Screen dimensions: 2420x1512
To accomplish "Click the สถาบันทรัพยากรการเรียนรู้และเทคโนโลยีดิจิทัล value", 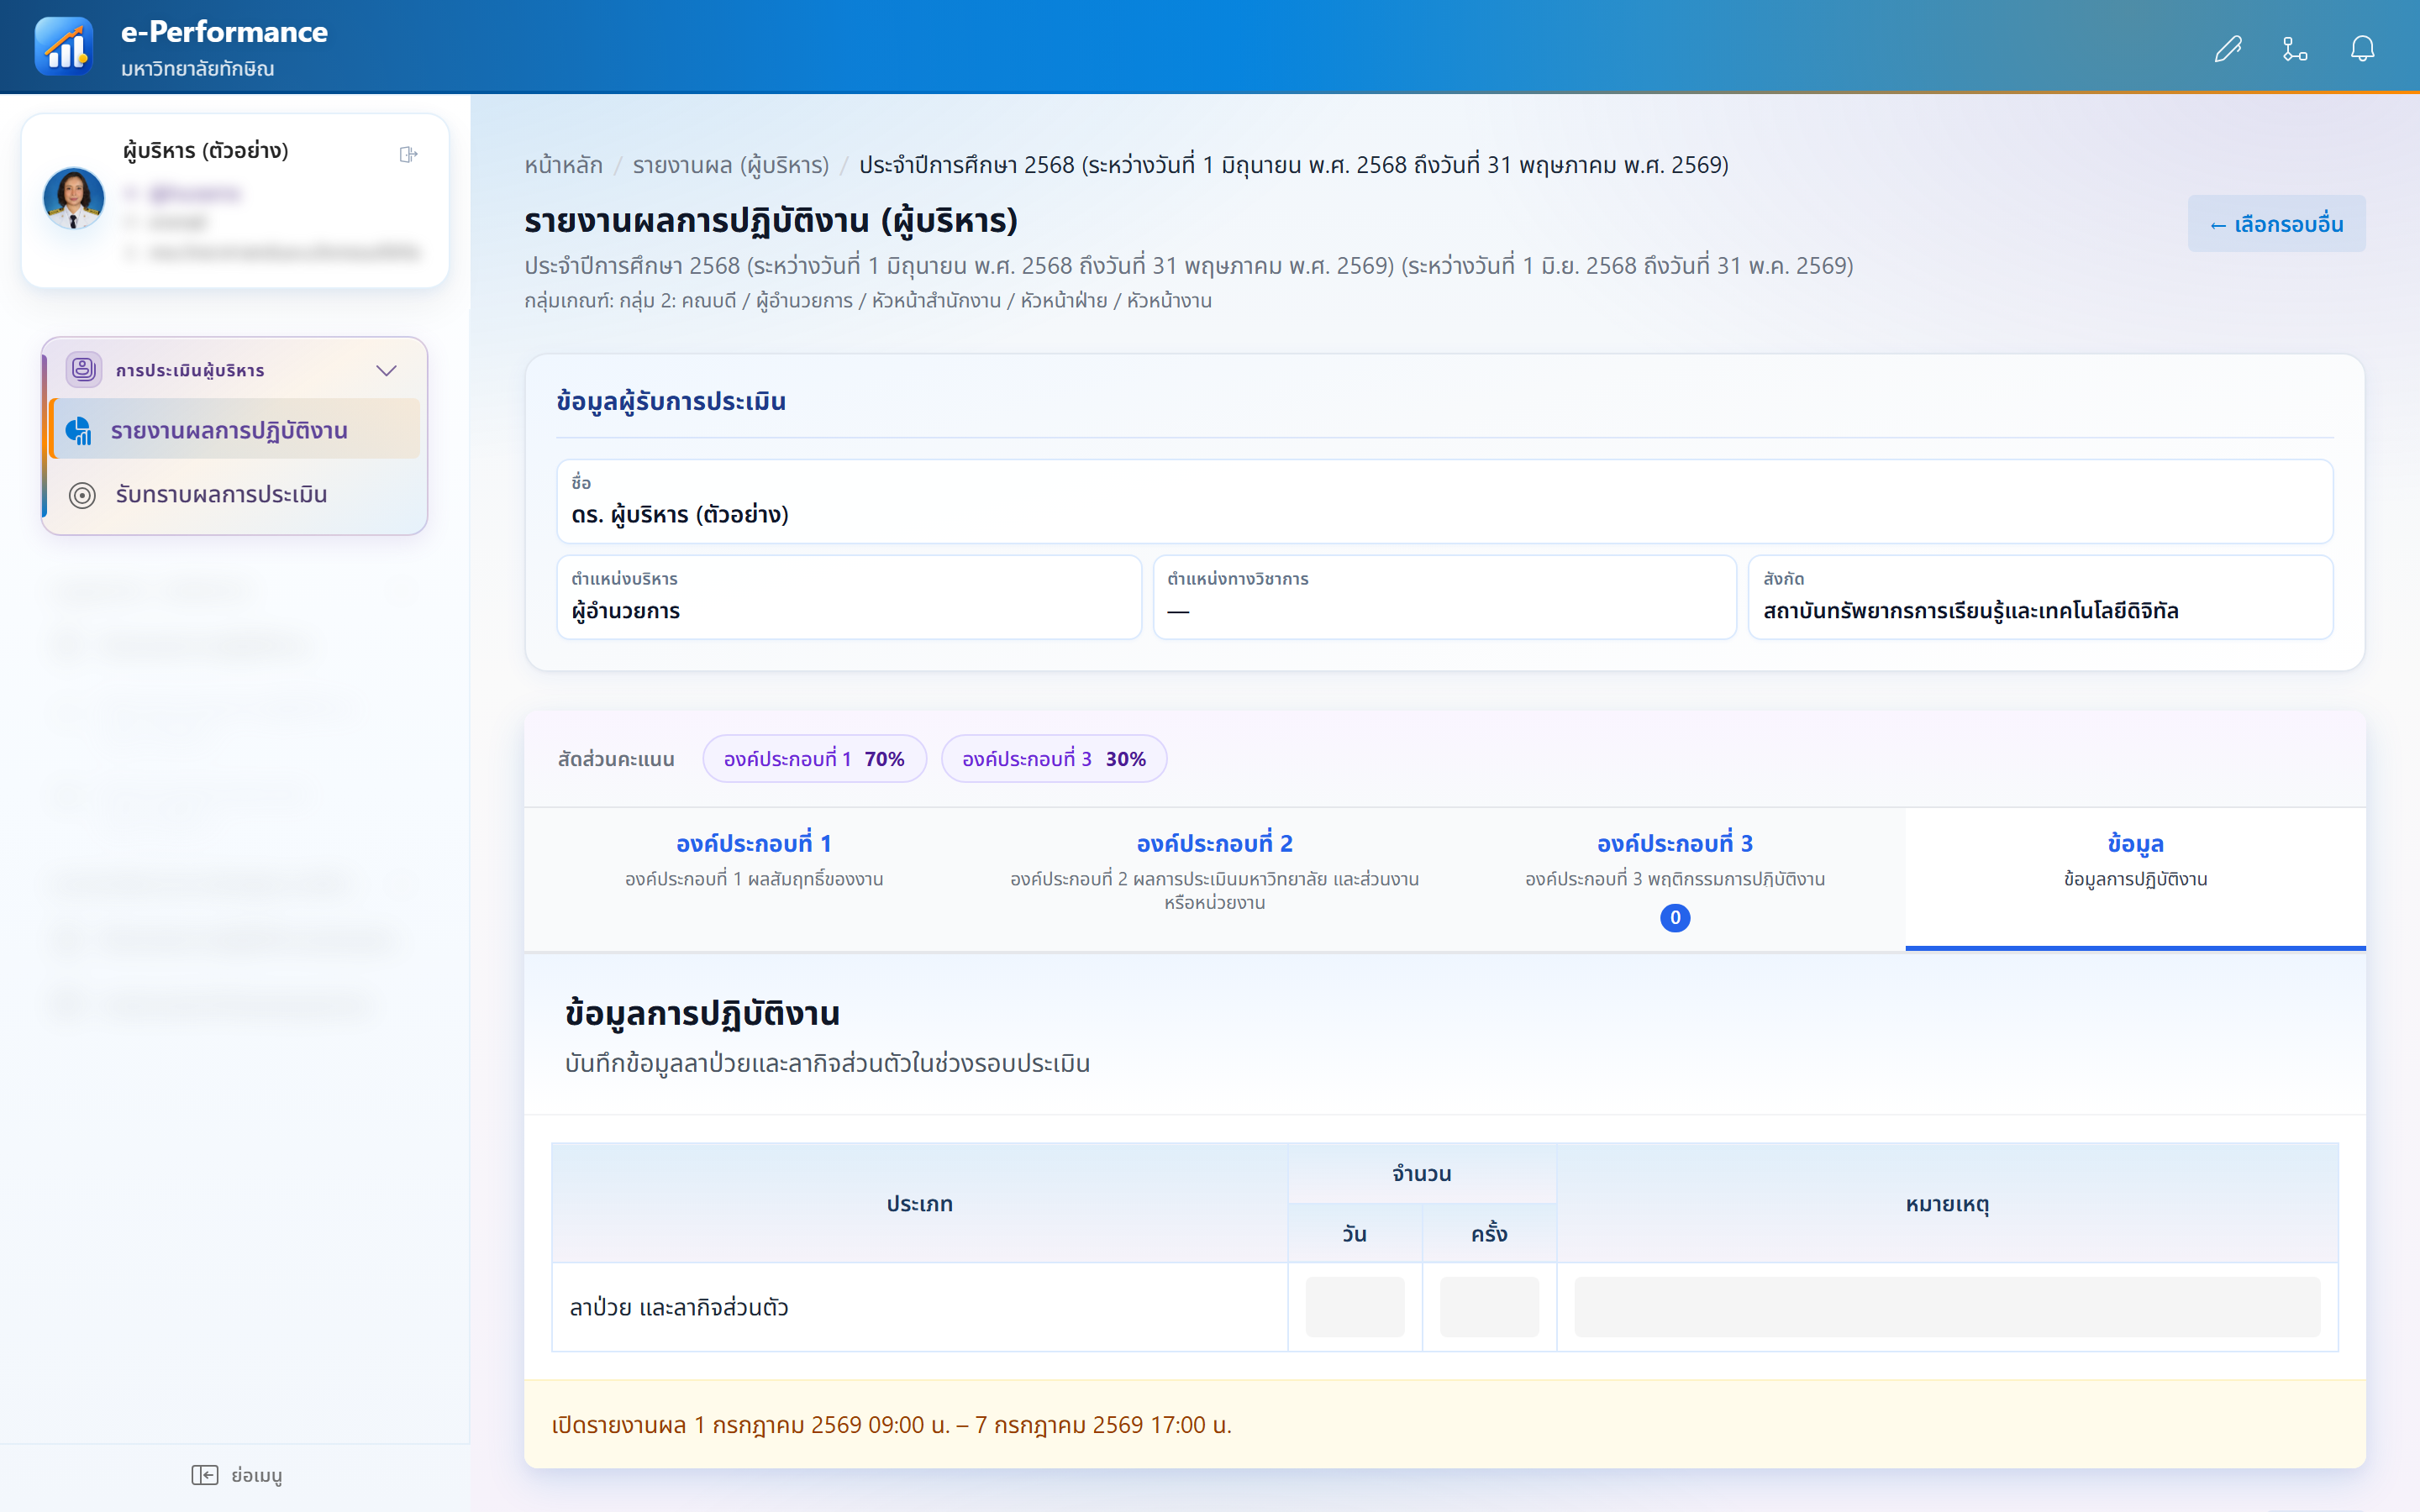I will pos(1970,611).
